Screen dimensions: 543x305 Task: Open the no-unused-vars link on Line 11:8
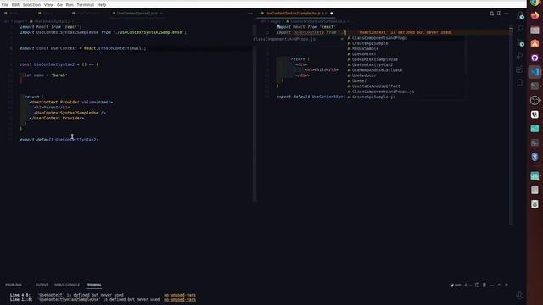click(x=180, y=299)
